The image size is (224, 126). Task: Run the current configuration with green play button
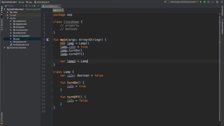[x=201, y=2]
